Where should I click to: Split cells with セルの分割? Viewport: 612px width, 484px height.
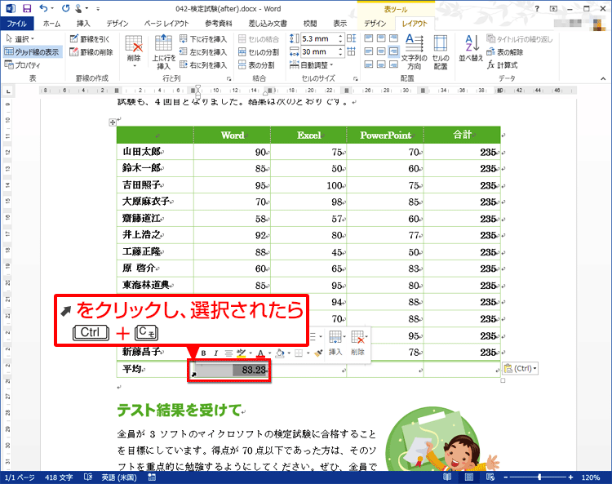[x=259, y=52]
